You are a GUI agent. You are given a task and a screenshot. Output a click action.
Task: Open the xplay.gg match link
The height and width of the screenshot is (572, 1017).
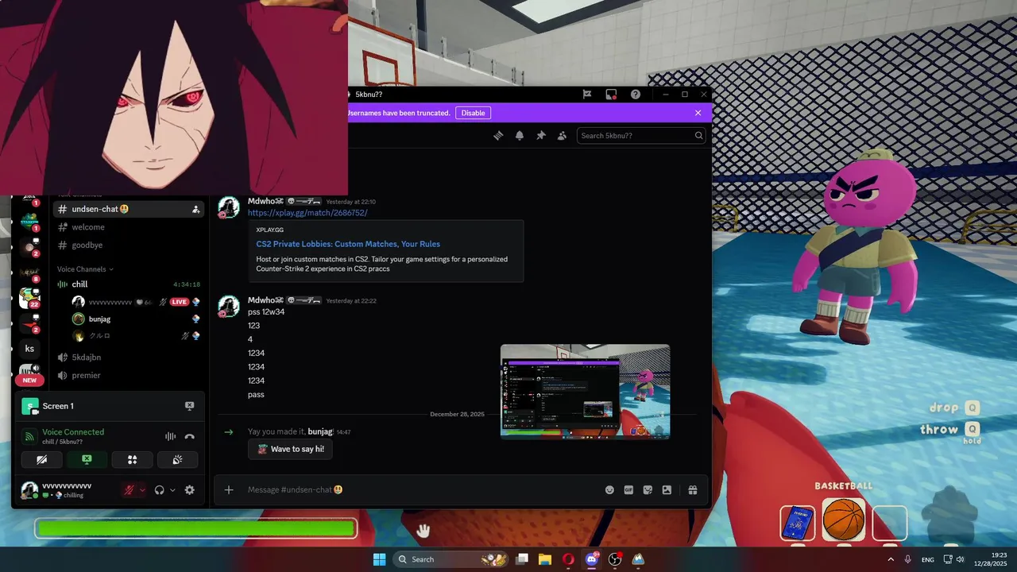click(307, 213)
